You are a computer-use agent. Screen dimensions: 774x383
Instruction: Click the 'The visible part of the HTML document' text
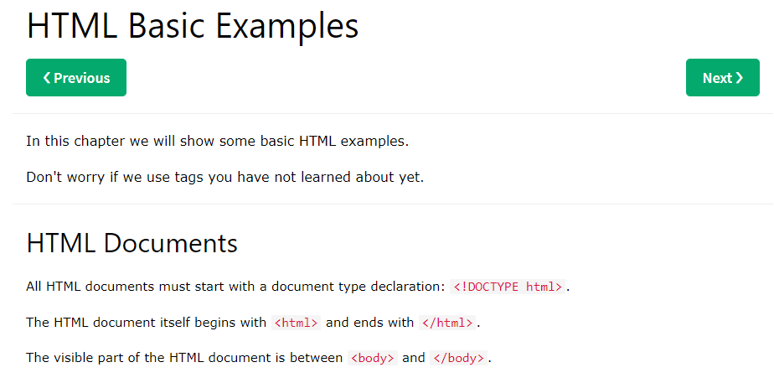(x=184, y=358)
